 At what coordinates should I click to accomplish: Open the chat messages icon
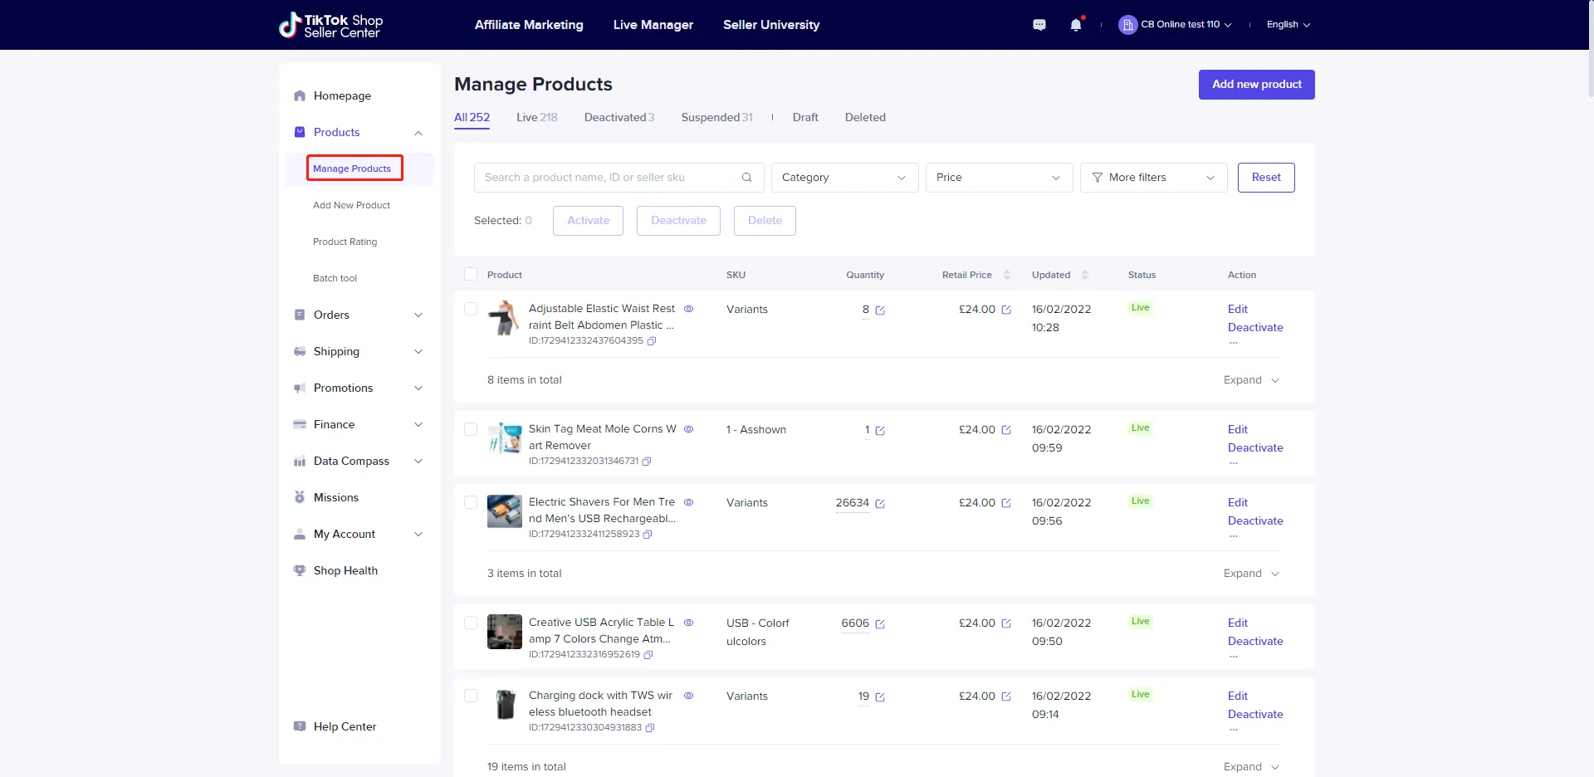click(x=1039, y=25)
